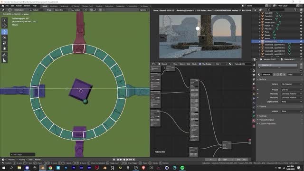
Task: Open the node editor Add menu
Action: pos(189,64)
